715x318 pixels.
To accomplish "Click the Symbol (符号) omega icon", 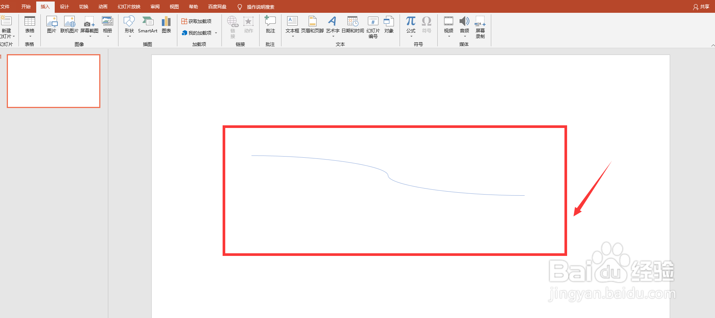I will tap(427, 21).
